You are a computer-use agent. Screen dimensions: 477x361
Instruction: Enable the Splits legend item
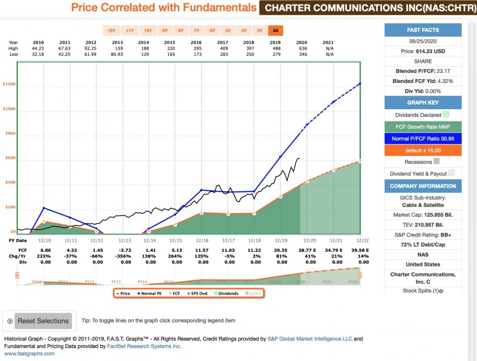point(253,293)
